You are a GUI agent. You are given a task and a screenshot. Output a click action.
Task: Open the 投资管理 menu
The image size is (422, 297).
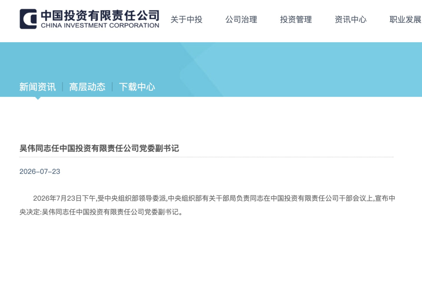click(296, 20)
